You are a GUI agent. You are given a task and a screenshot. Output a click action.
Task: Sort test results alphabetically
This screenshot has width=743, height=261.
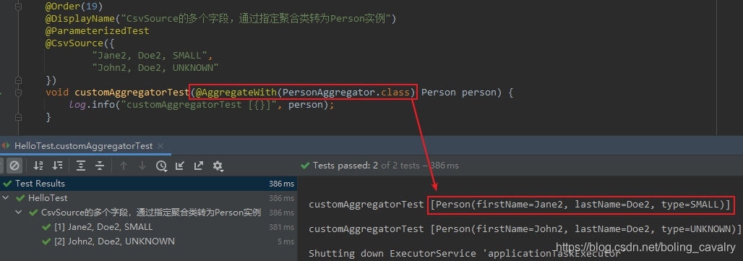[38, 166]
